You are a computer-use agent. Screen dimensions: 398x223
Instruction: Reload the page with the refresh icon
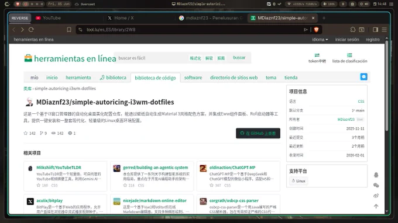[31, 30]
